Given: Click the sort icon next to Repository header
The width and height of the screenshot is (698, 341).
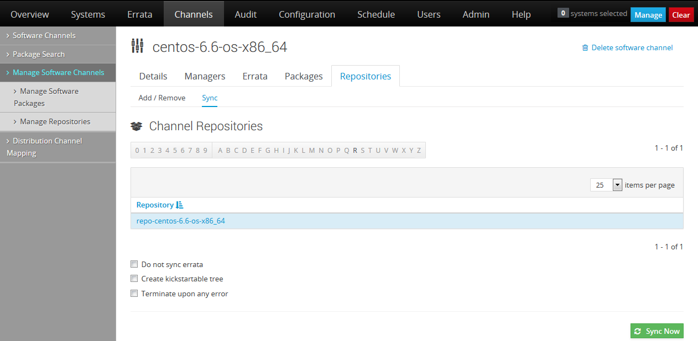Looking at the screenshot, I should (179, 205).
